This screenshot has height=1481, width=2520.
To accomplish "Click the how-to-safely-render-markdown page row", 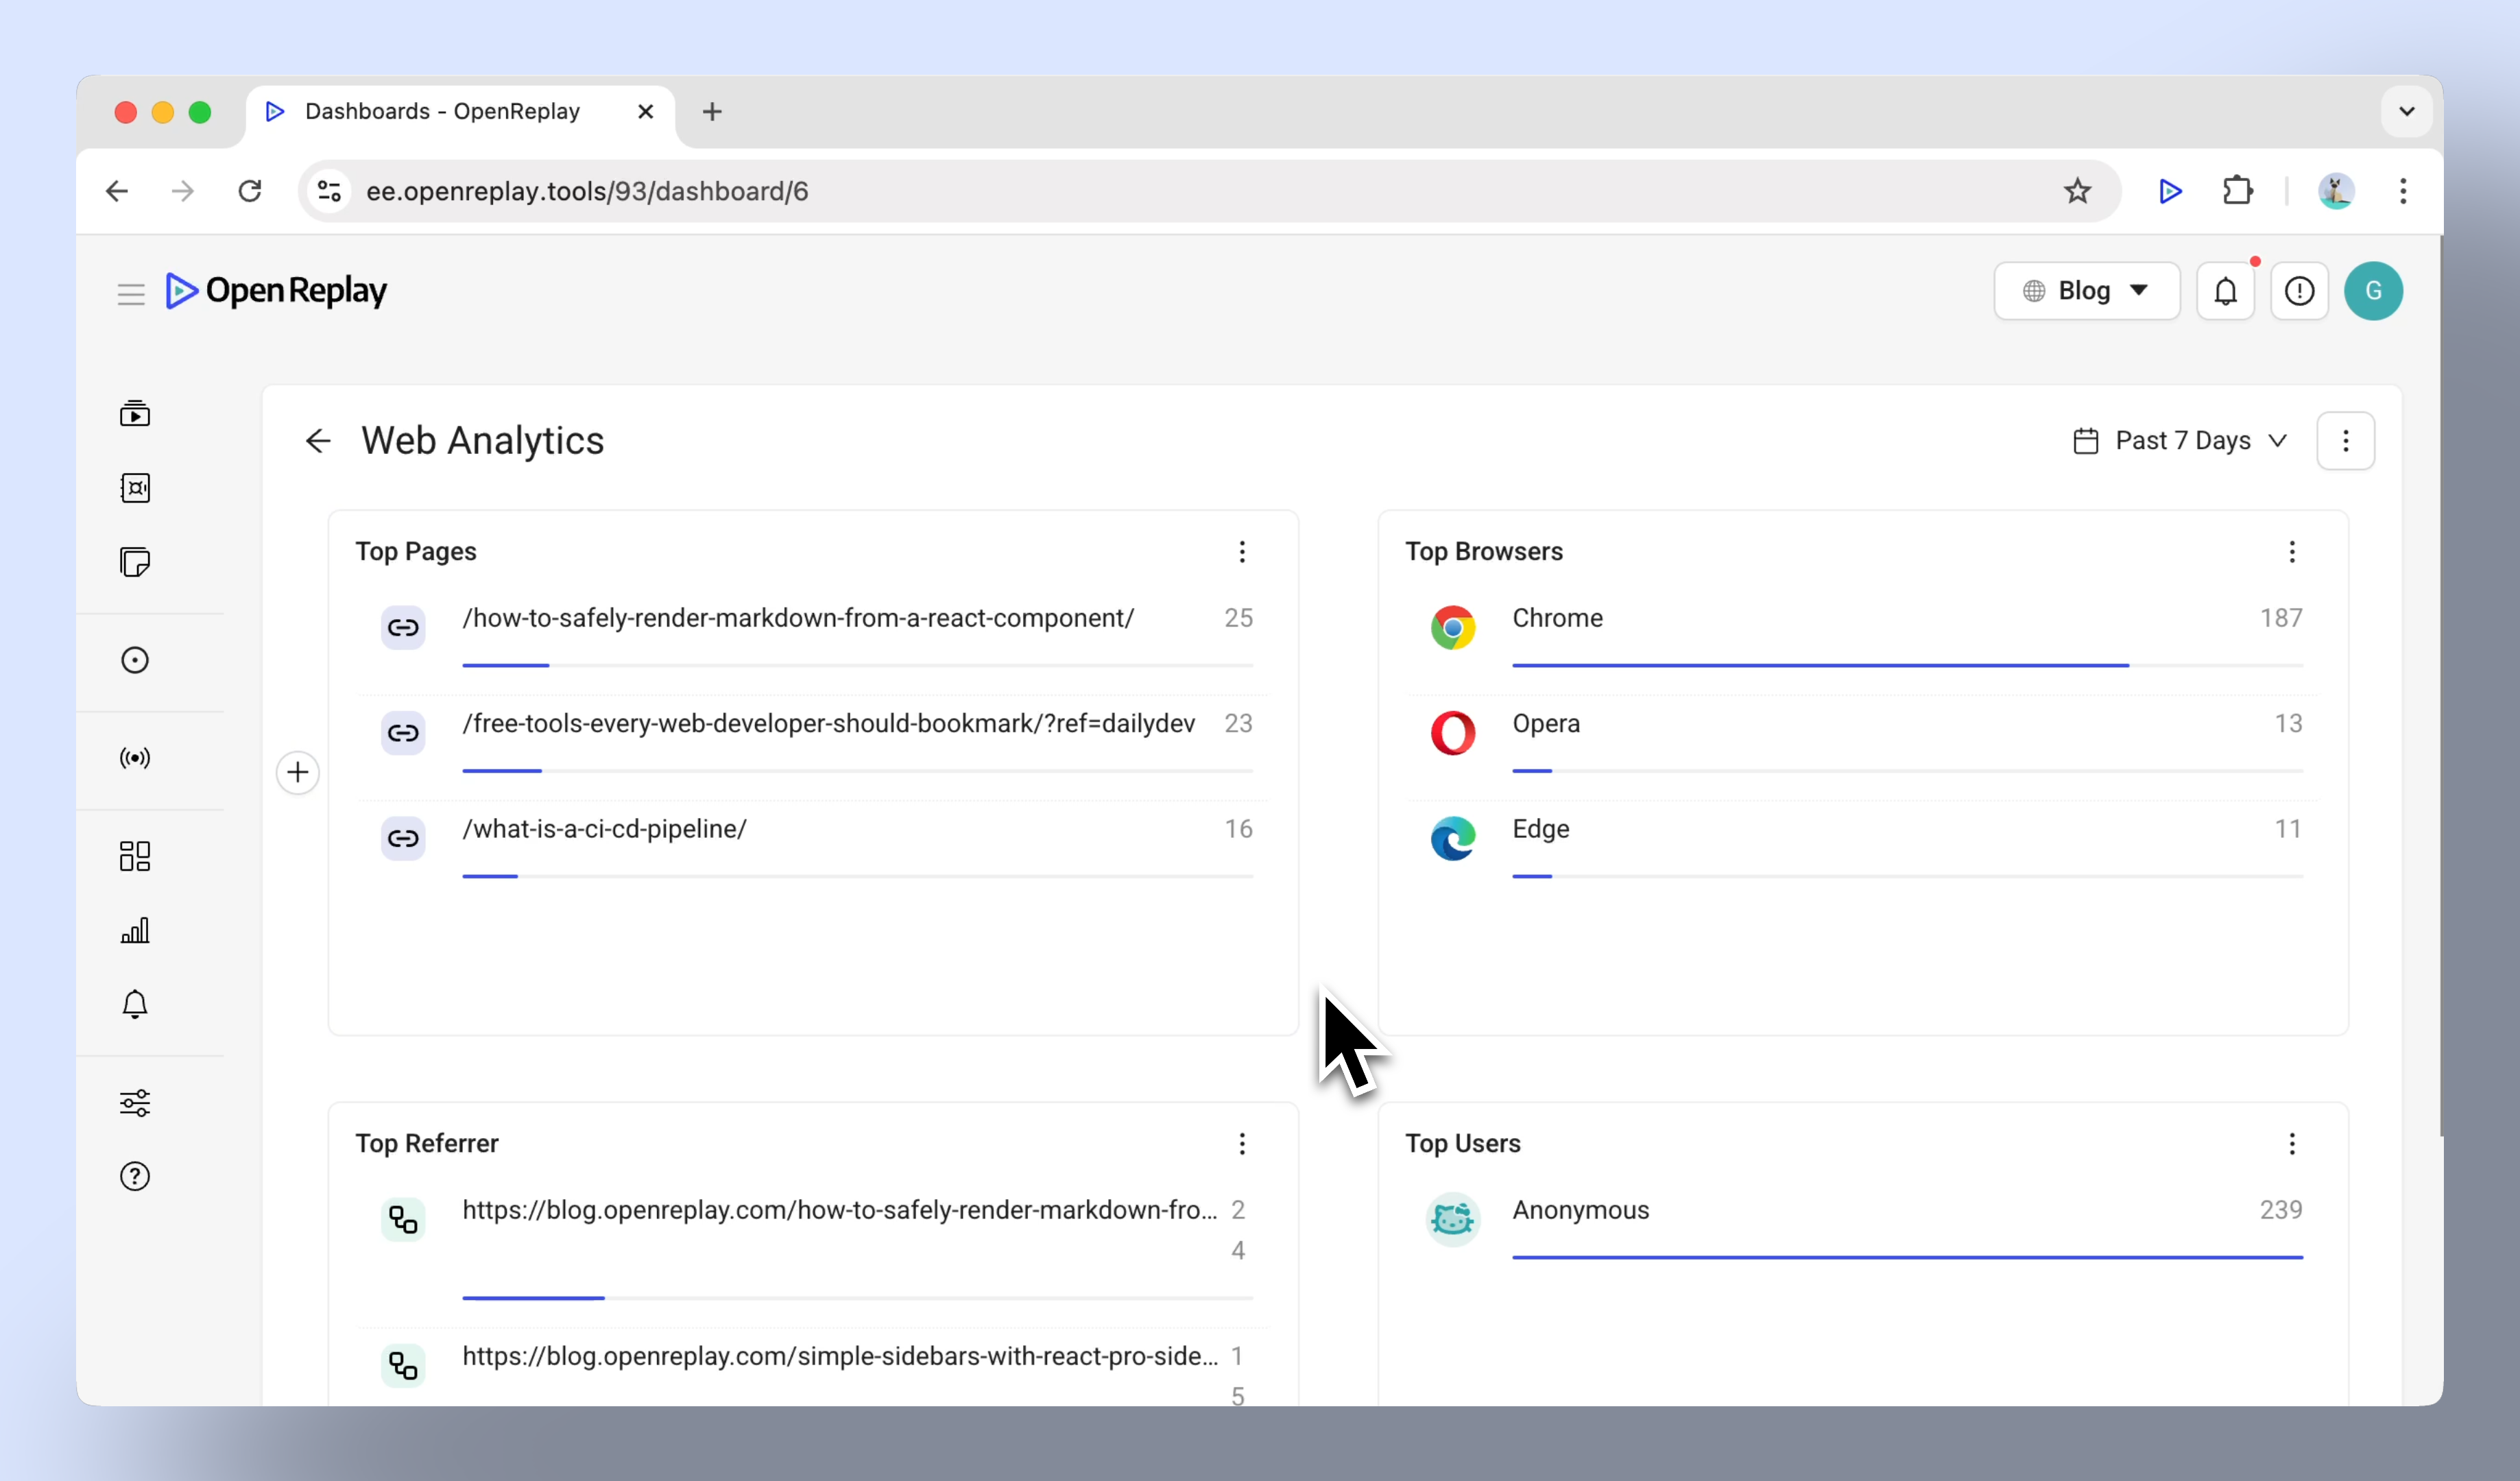I will pyautogui.click(x=813, y=638).
